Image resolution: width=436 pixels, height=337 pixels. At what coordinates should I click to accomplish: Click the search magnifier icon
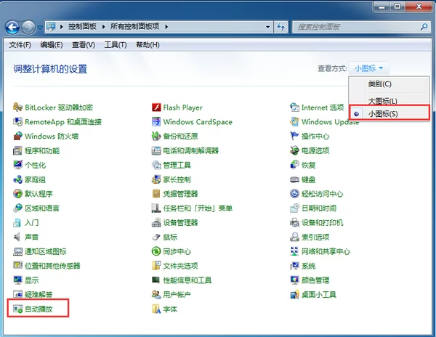click(x=424, y=27)
